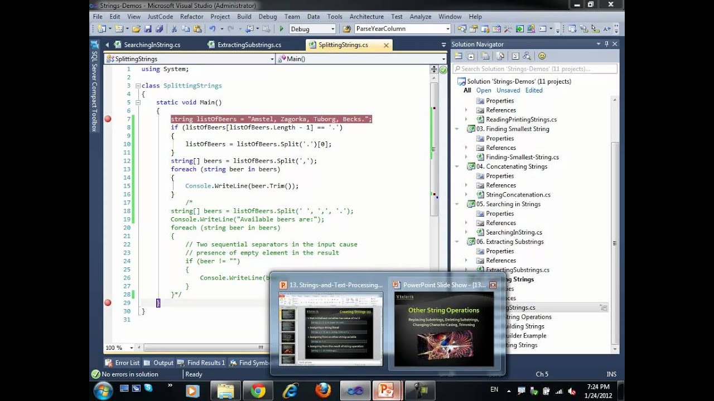Screen dimensions: 714x401
Task: Start debugging with the green play icon
Action: tap(281, 29)
